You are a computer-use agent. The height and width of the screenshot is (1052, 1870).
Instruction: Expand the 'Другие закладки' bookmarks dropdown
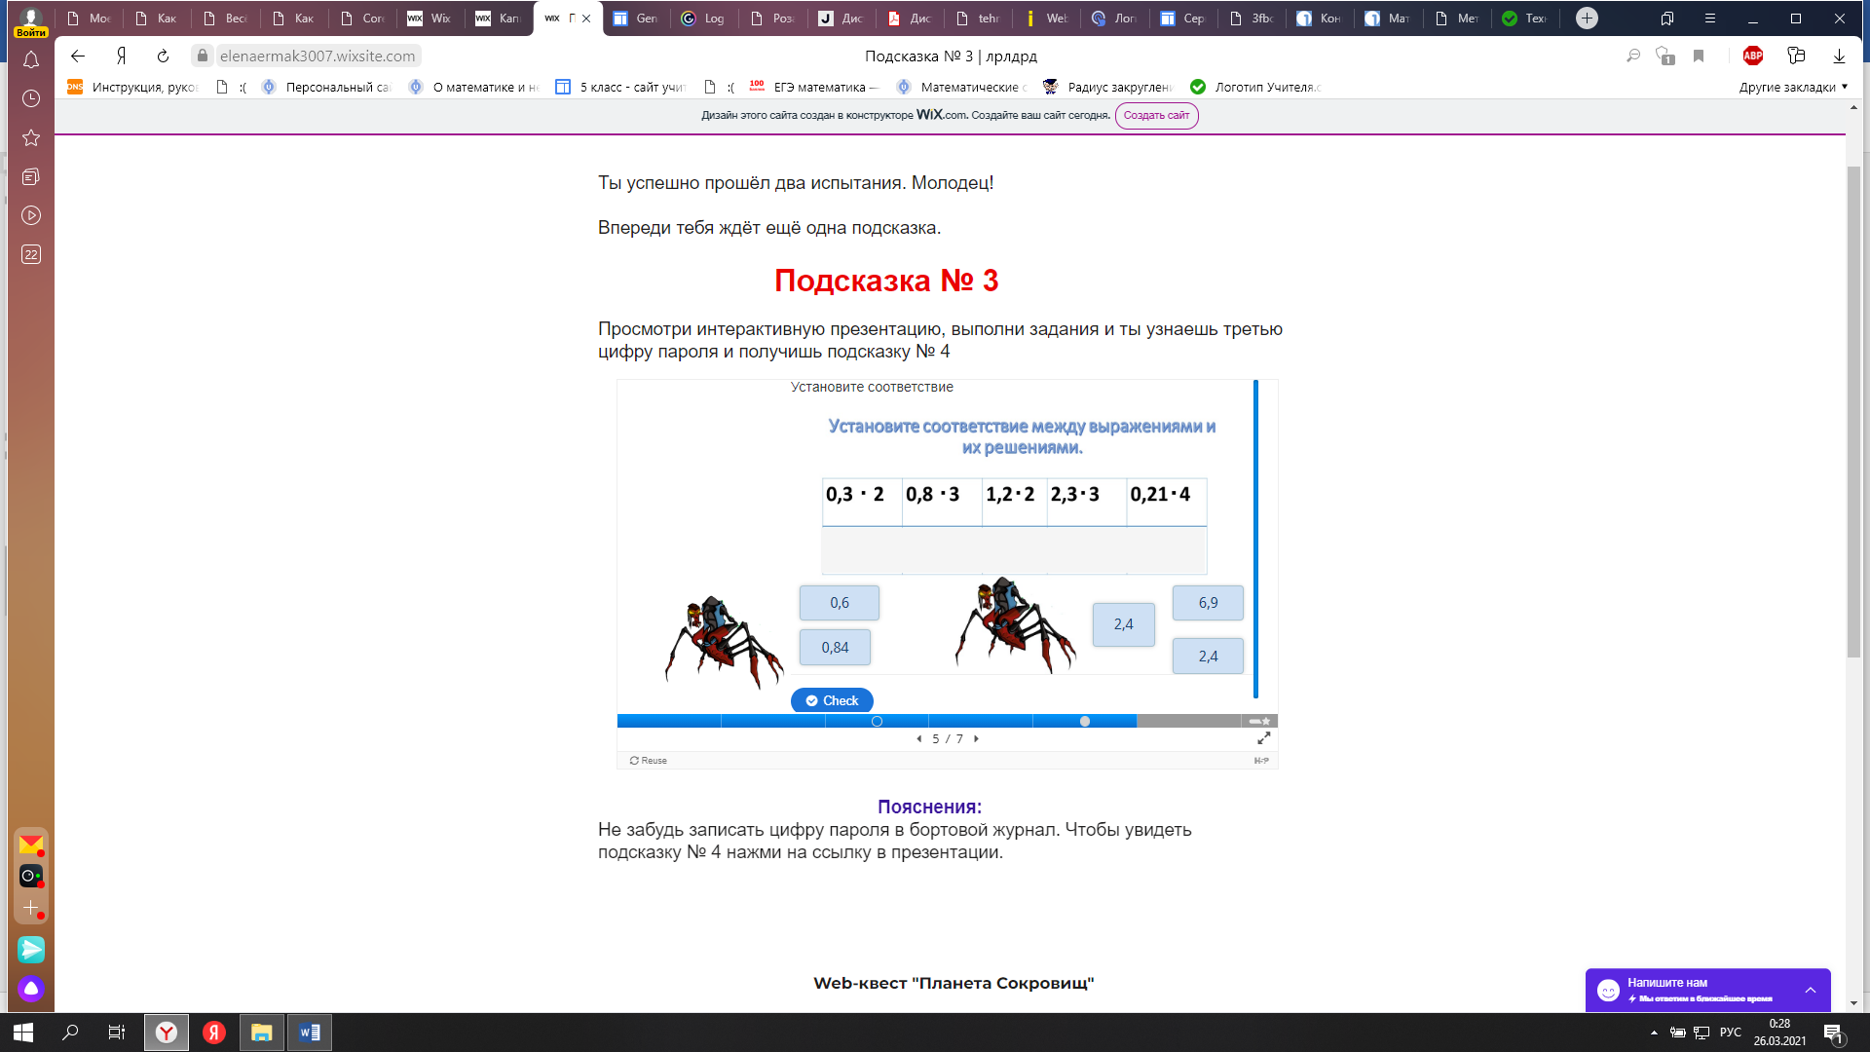(1793, 87)
